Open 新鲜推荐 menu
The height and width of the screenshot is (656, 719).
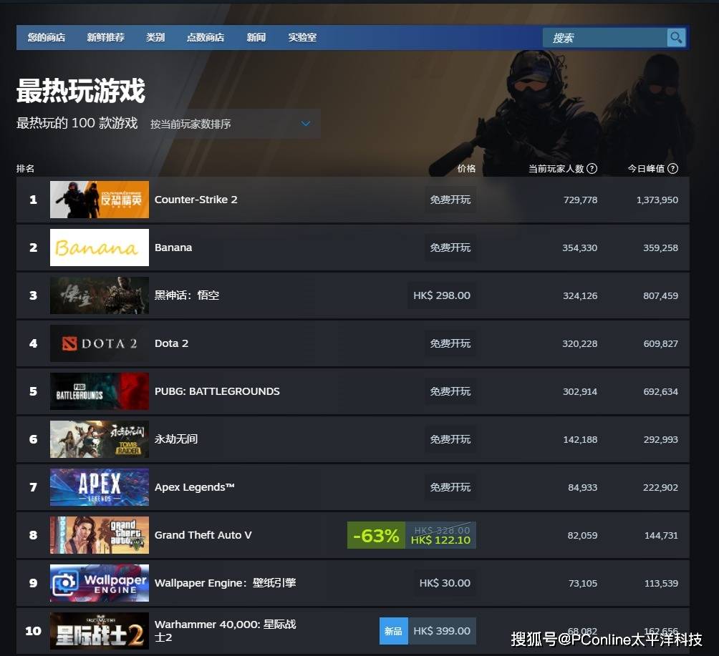[x=106, y=38]
